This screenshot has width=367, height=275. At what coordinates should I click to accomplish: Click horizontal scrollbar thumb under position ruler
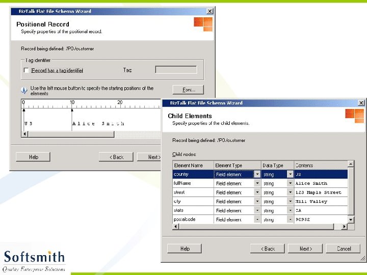point(71,134)
